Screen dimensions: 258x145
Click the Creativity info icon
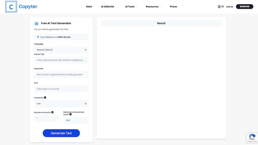(x=45, y=97)
